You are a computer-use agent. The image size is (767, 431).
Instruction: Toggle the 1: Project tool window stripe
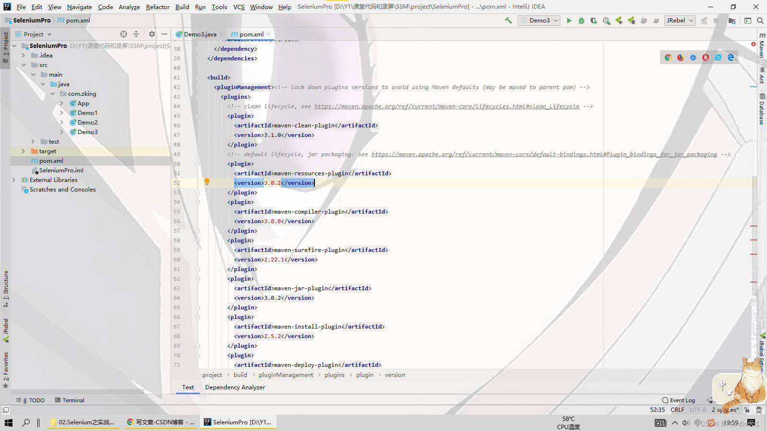tap(6, 48)
